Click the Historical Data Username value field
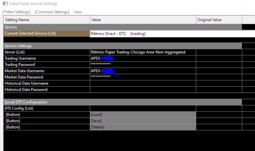 click(143, 83)
